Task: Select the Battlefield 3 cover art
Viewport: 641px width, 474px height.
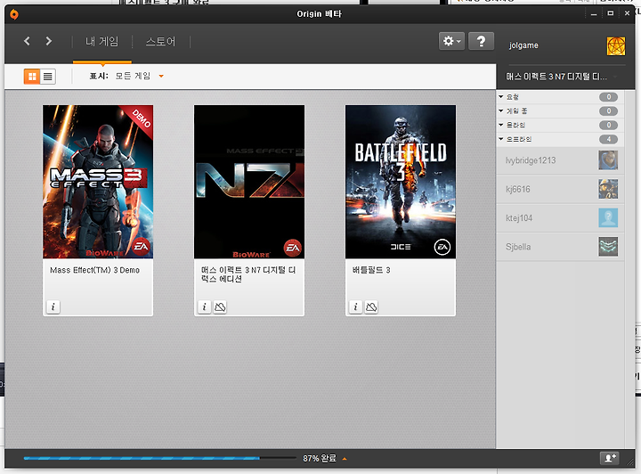Action: tap(401, 182)
